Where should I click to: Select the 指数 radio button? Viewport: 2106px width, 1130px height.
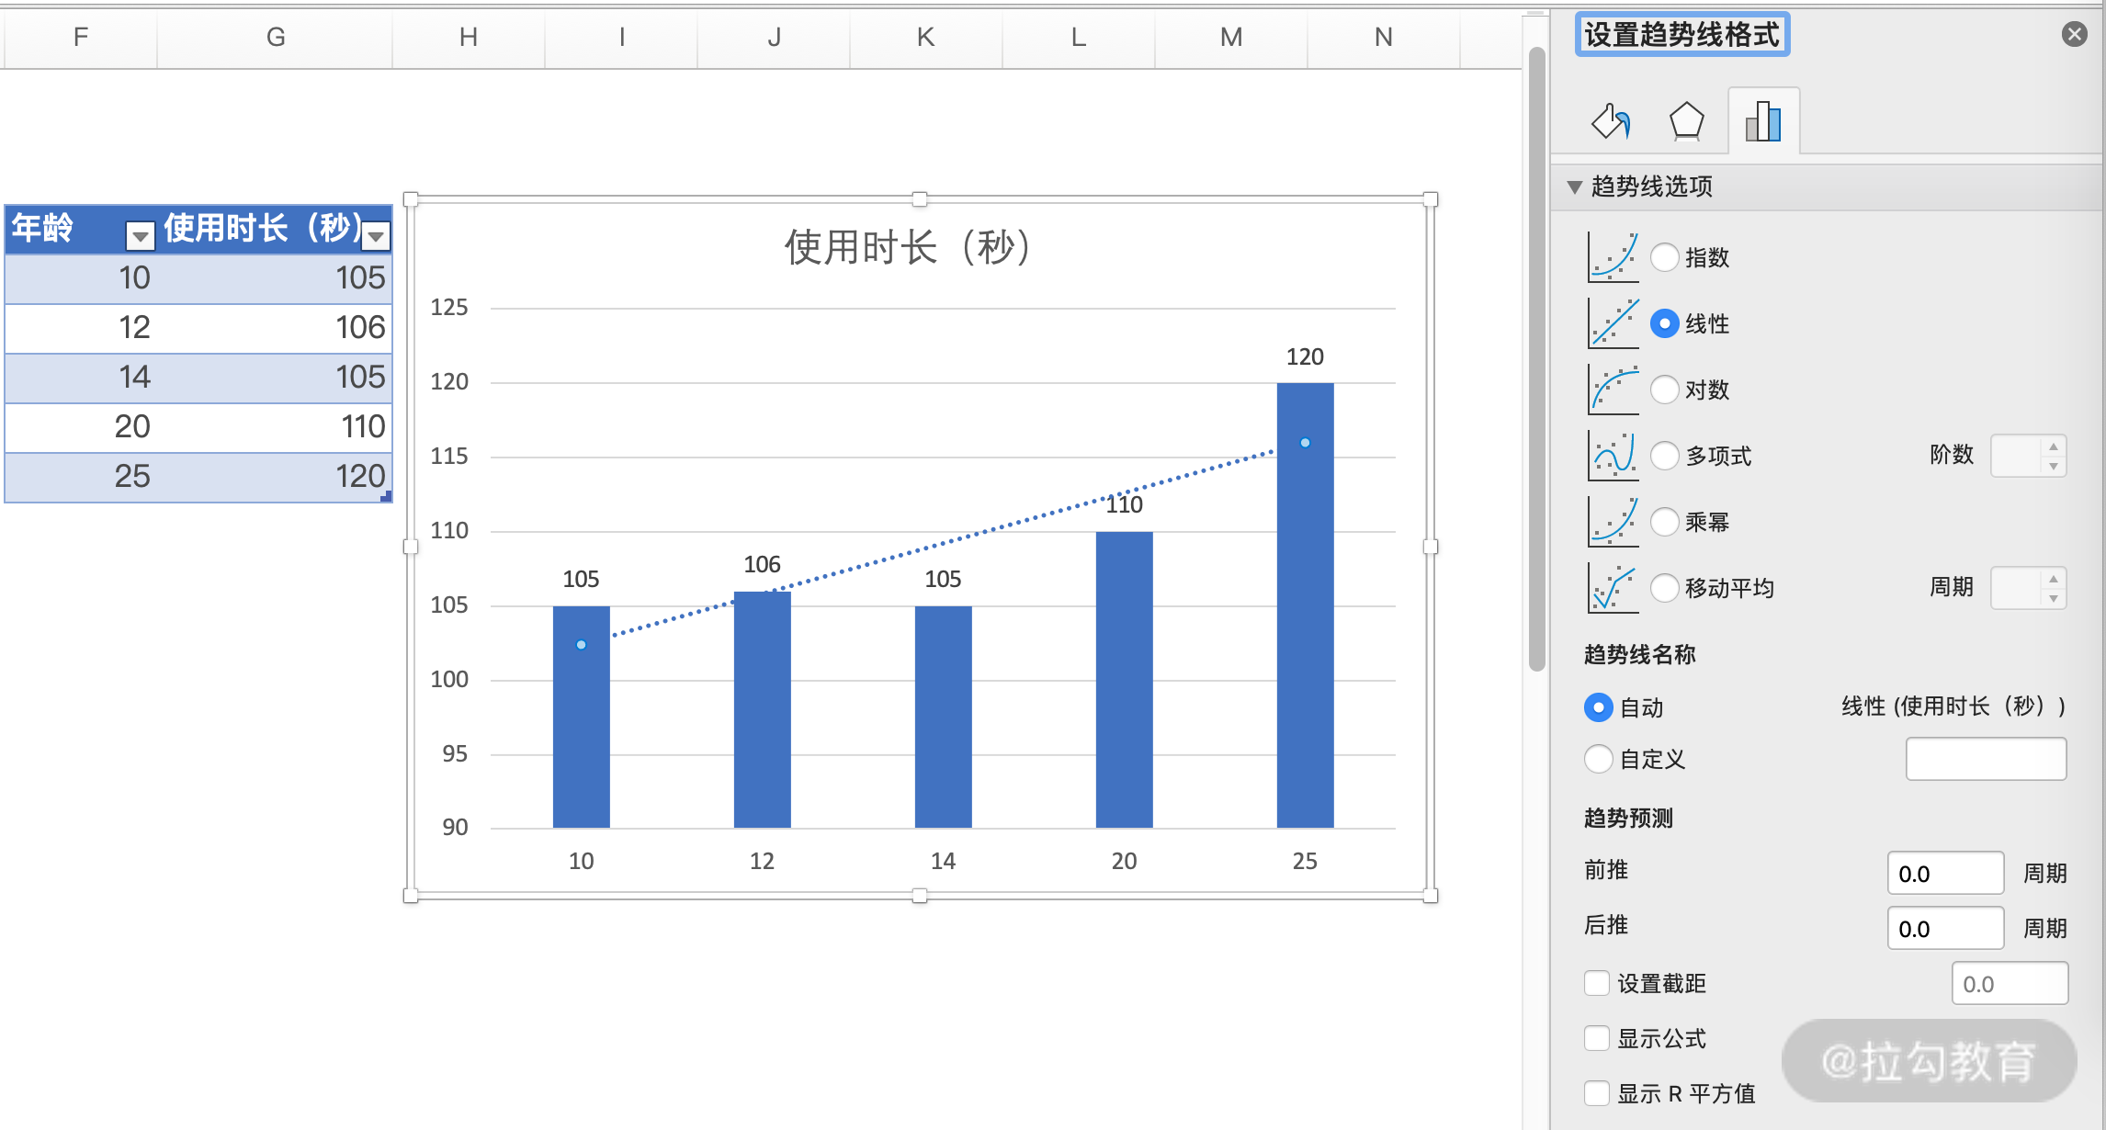click(1664, 257)
